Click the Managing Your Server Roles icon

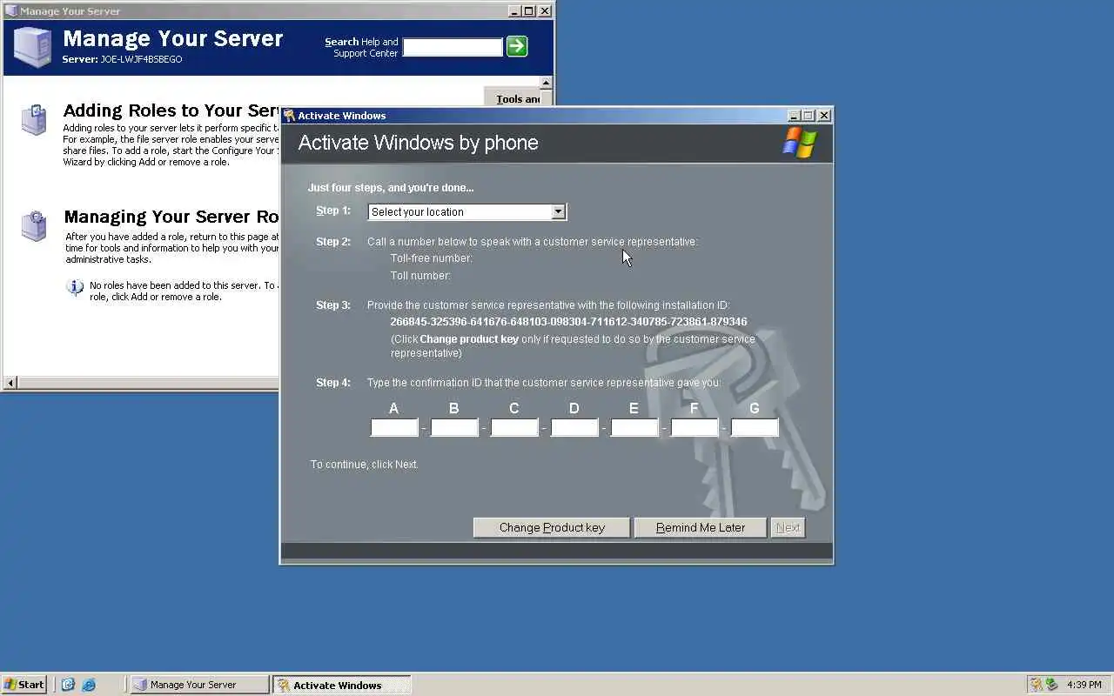(34, 225)
